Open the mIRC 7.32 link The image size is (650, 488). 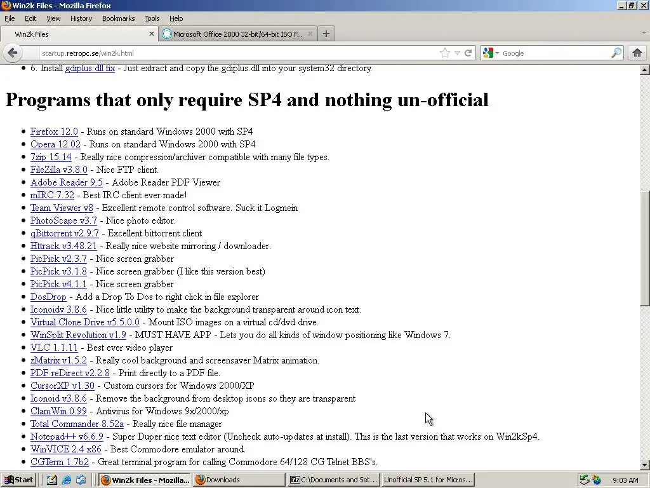coord(52,195)
